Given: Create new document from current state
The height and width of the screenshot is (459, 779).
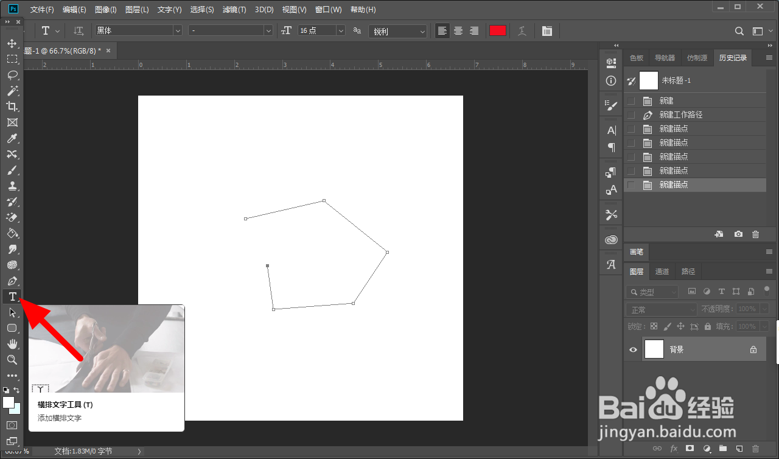Looking at the screenshot, I should coord(719,234).
